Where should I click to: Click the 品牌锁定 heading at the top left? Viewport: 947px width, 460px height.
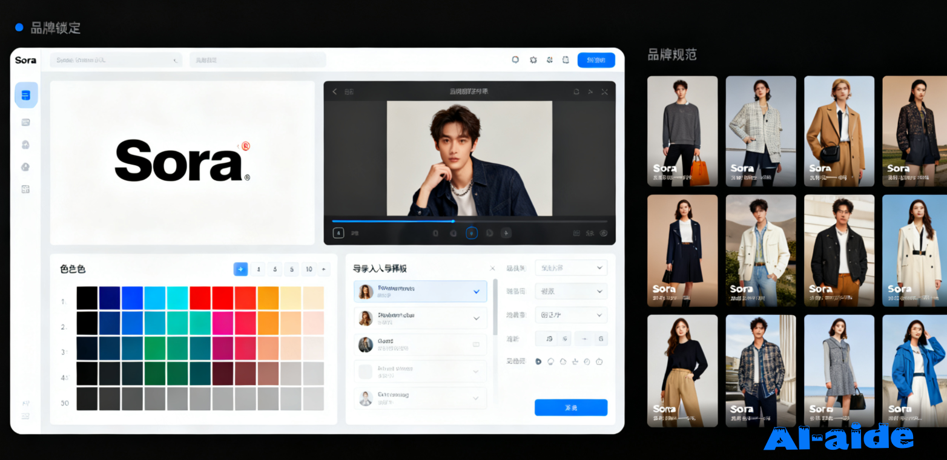57,27
